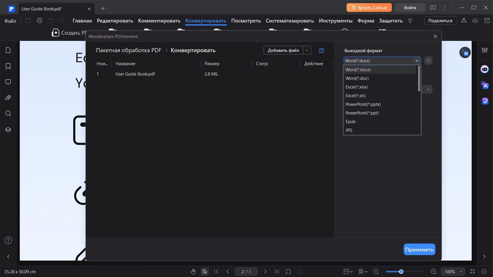This screenshot has width=493, height=277.
Task: Click the page number input field
Action: (x=246, y=272)
